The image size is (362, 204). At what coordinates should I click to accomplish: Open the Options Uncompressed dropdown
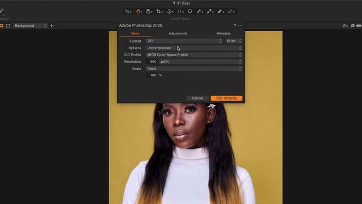[194, 48]
